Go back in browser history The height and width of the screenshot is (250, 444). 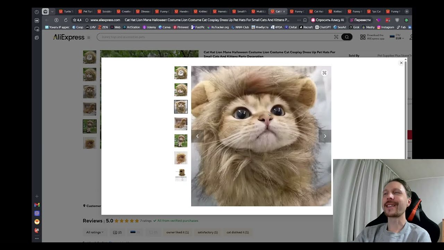47,20
